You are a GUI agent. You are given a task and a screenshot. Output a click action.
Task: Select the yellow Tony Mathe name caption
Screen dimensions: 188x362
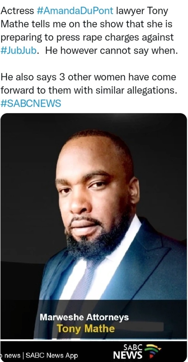coord(86,328)
